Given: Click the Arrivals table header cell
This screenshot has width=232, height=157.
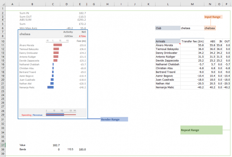Looking at the screenshot, I should (x=168, y=41).
